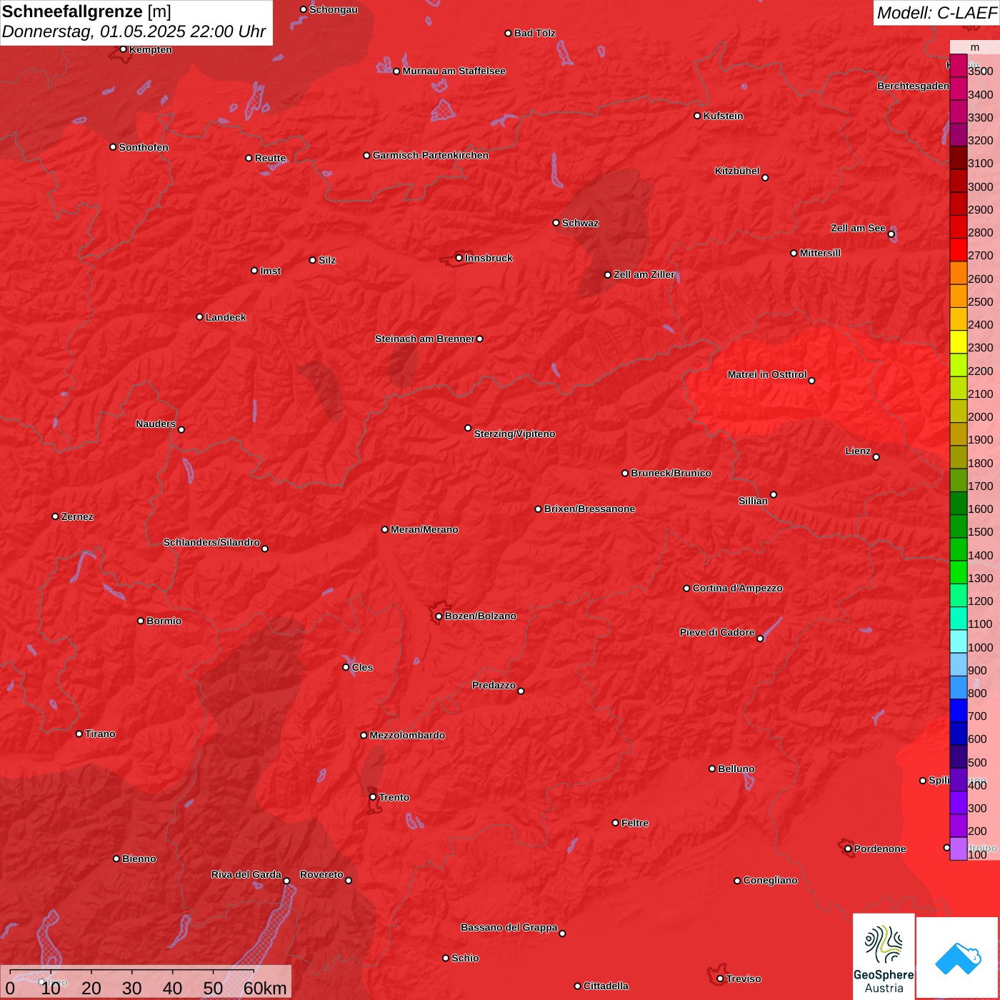Viewport: 1000px width, 1000px height.
Task: Click the 'Schongau' map label
Action: pos(334,9)
